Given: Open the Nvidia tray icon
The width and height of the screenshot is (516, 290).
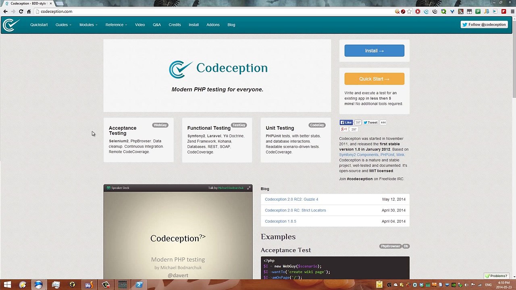Looking at the screenshot, I should pos(454,285).
